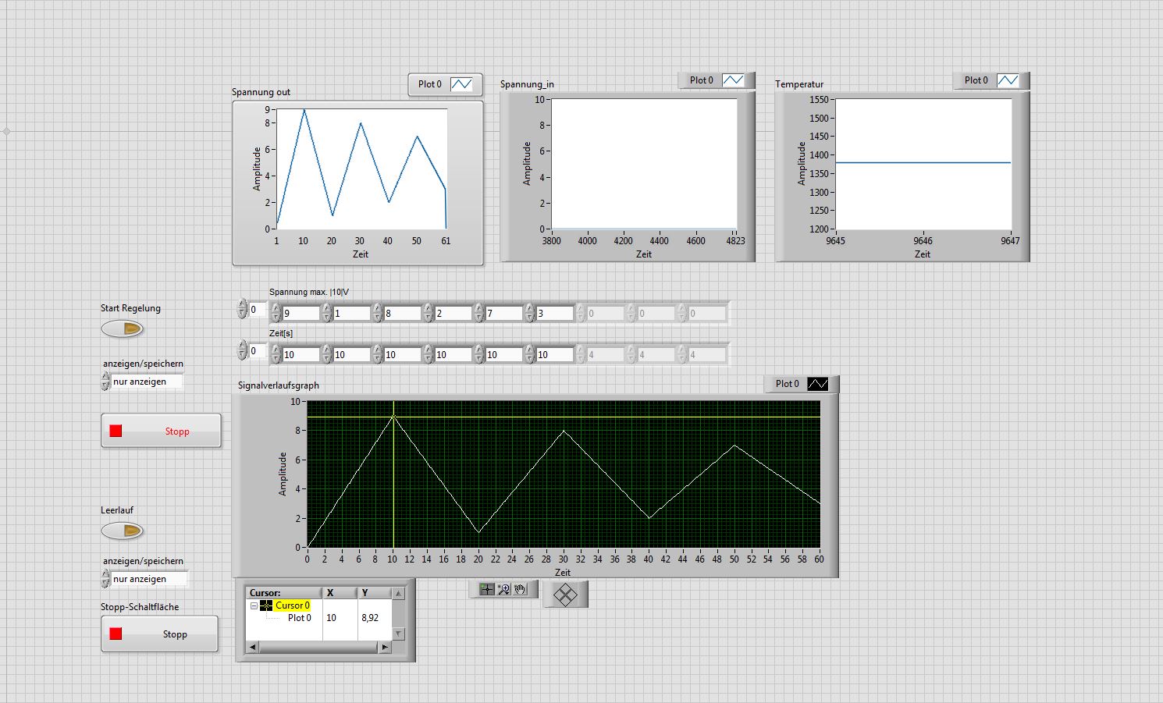Click Plot 0 legend label of Spannung out

click(x=430, y=84)
